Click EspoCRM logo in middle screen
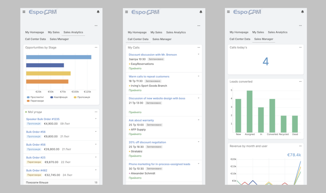This screenshot has width=326, height=193. pos(145,12)
